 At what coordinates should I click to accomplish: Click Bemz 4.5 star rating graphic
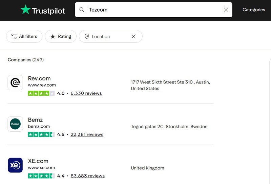[x=41, y=135]
